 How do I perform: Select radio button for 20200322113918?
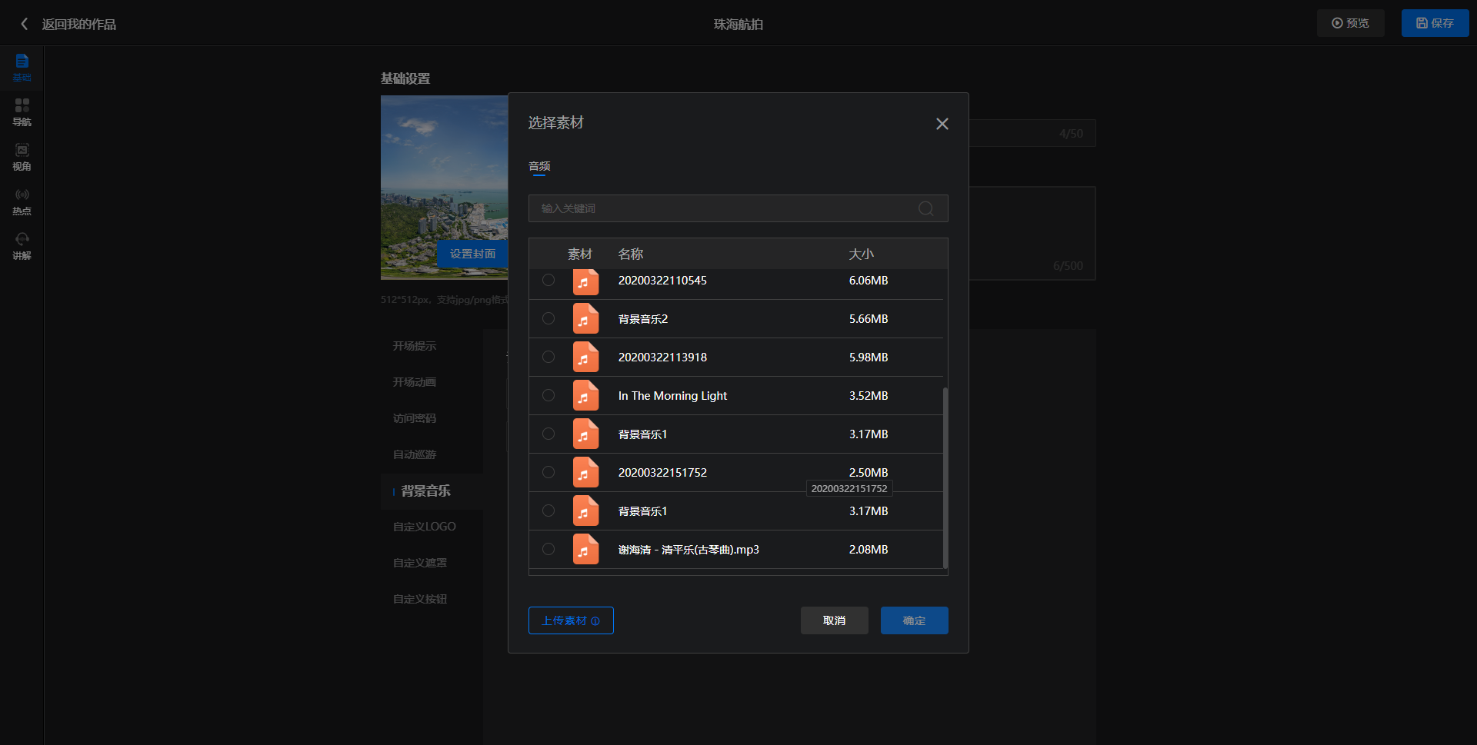[x=548, y=357]
